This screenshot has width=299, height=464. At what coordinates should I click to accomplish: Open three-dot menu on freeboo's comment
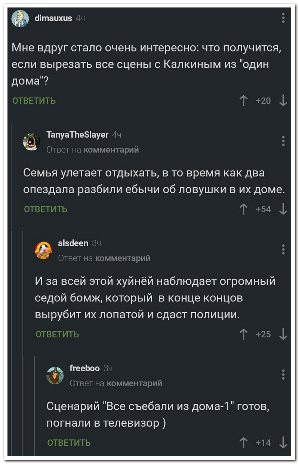click(283, 374)
